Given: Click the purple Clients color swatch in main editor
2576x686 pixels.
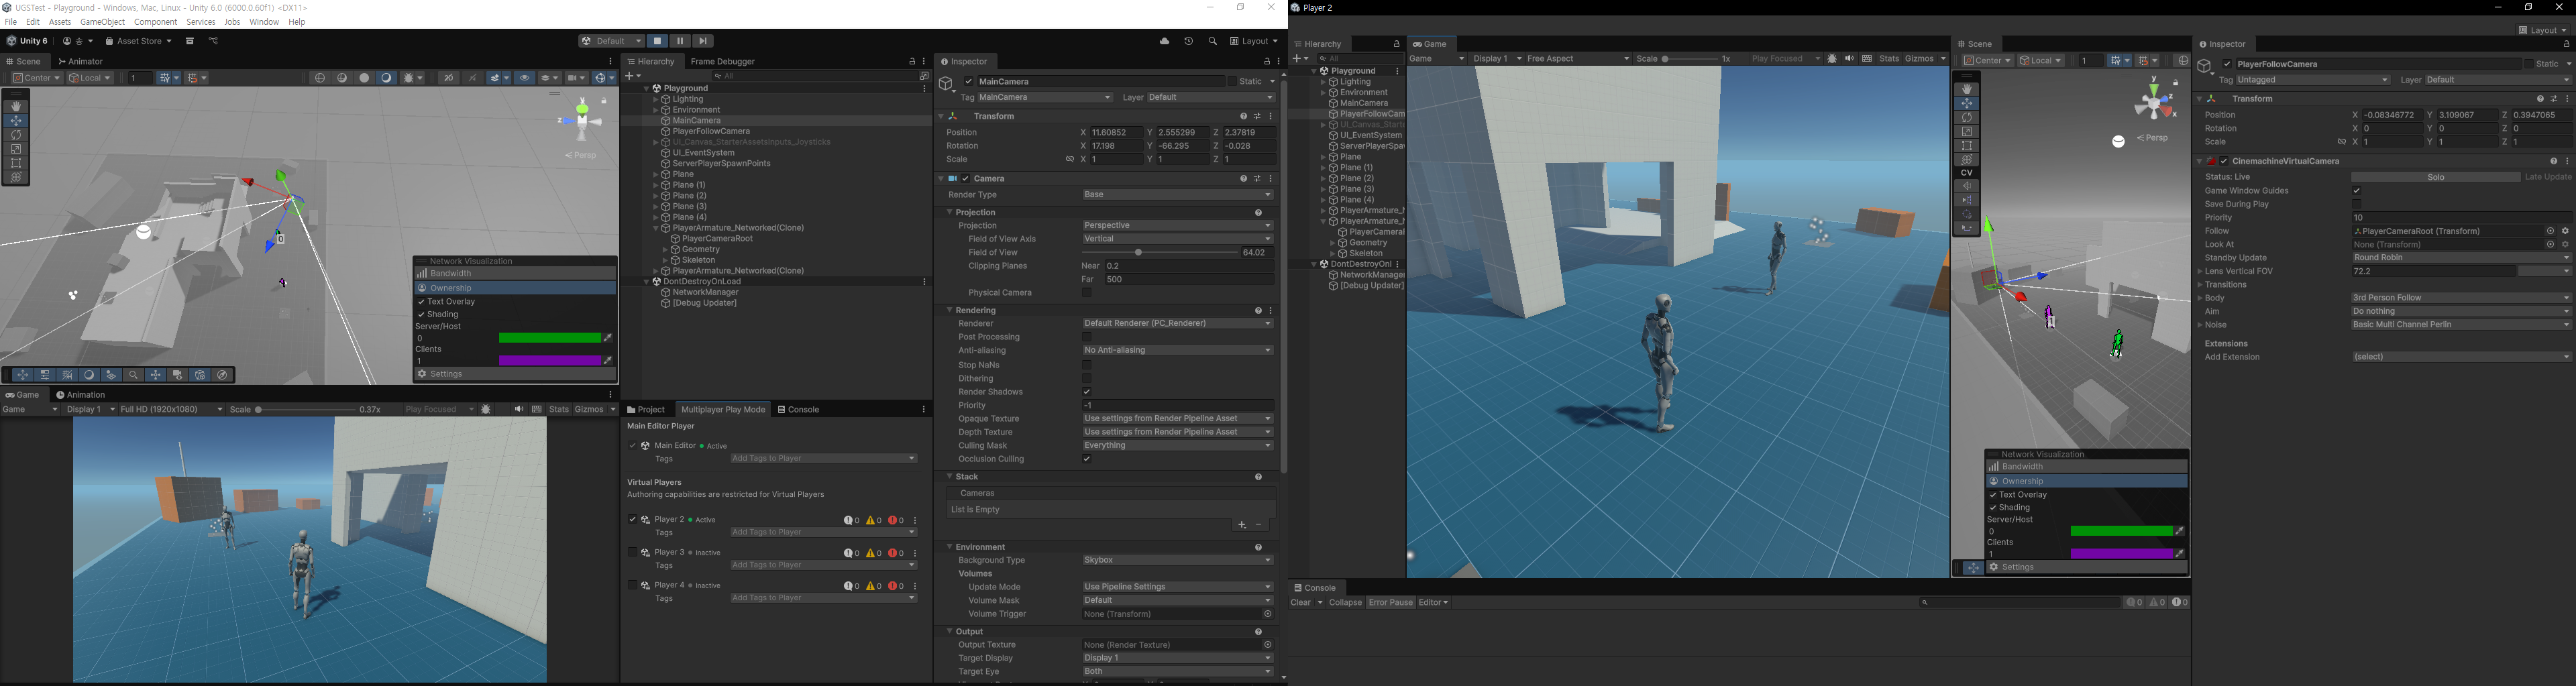Looking at the screenshot, I should pyautogui.click(x=549, y=361).
